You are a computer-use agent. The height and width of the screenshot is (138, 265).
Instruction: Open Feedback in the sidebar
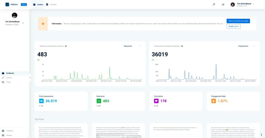coord(8,131)
